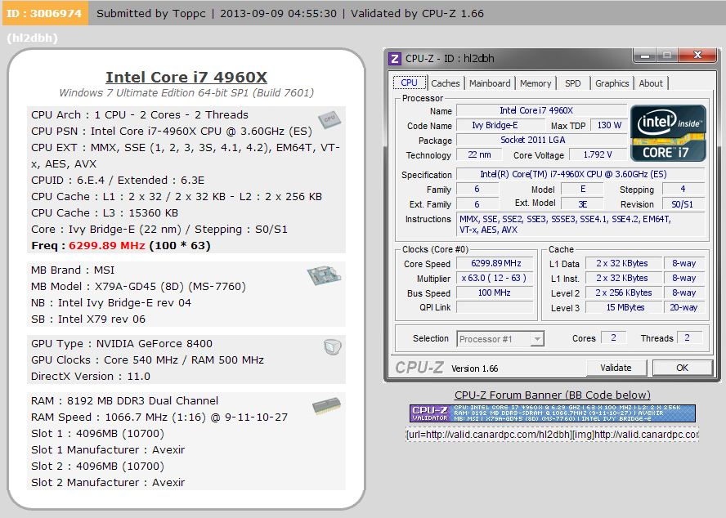This screenshot has width=726, height=518.
Task: Click the (hl2dbh) validation code text
Action: 33,38
